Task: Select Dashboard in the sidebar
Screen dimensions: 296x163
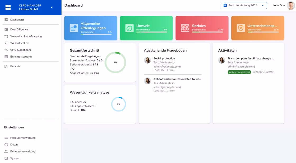Action: (6, 19)
